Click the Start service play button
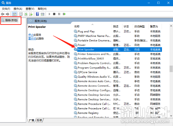This screenshot has height=126, width=173. coord(49,14)
